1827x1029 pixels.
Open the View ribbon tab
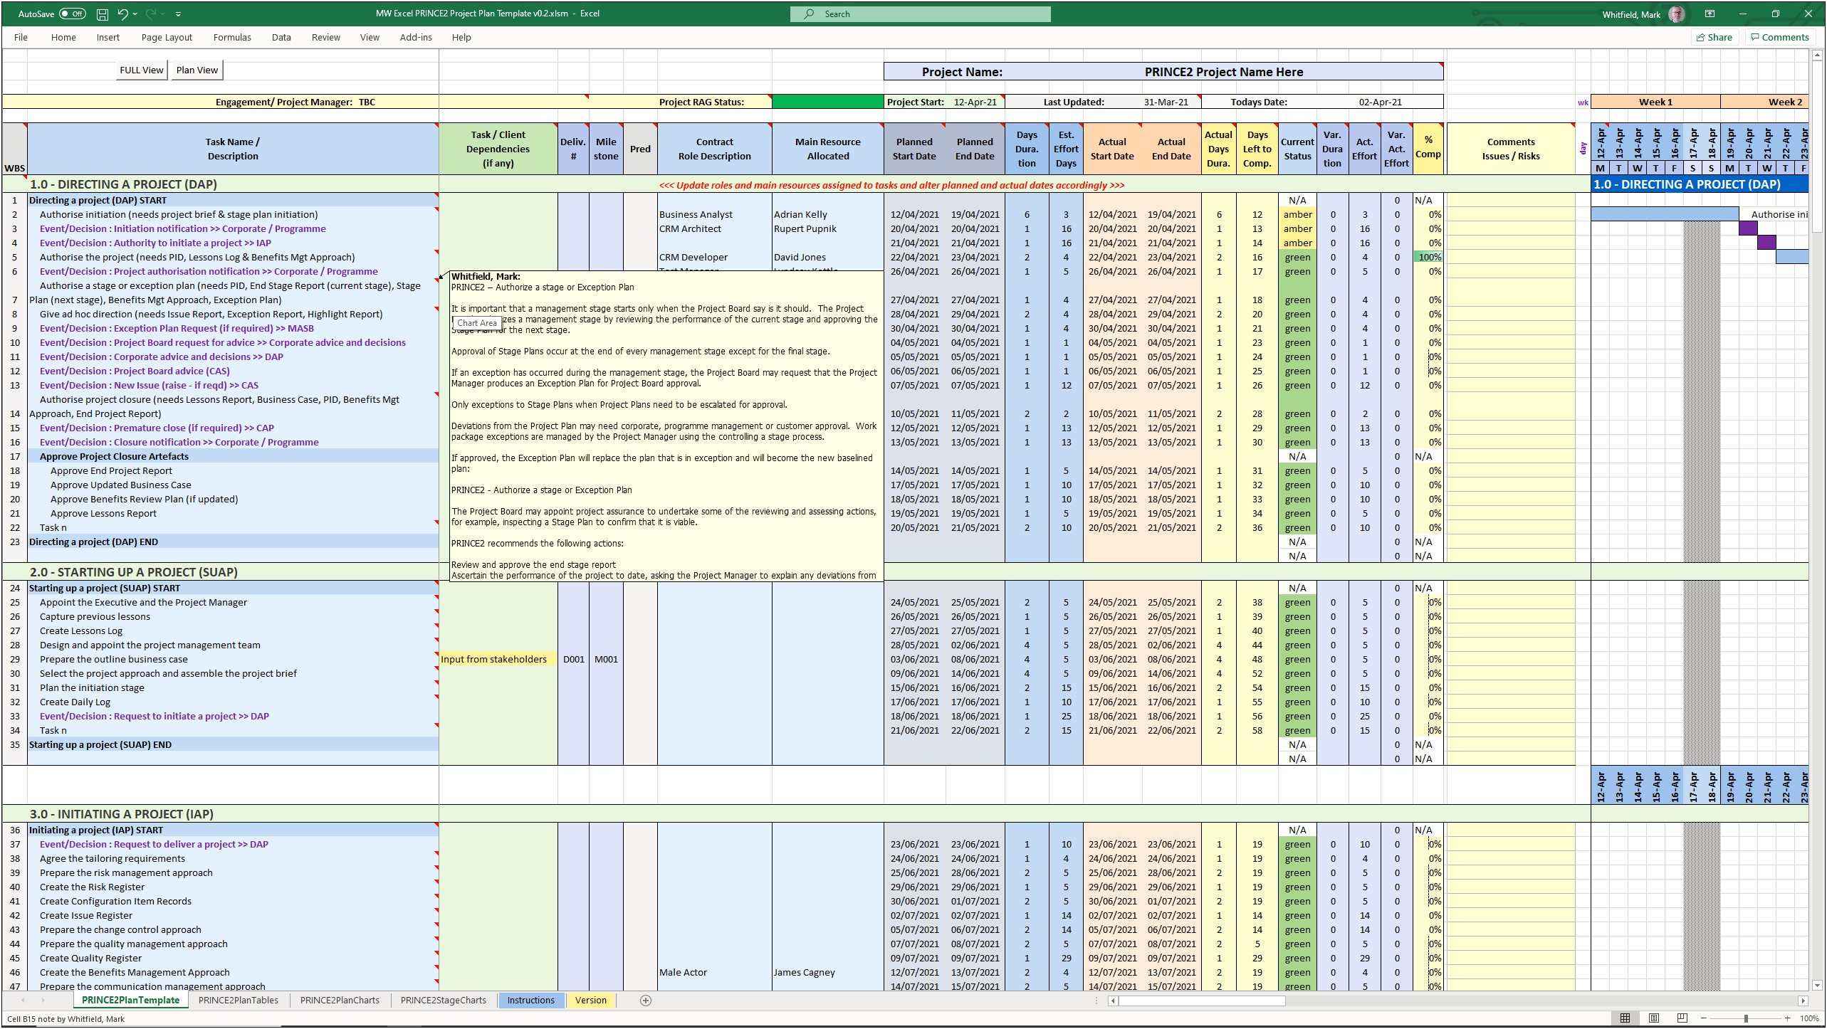pyautogui.click(x=370, y=37)
